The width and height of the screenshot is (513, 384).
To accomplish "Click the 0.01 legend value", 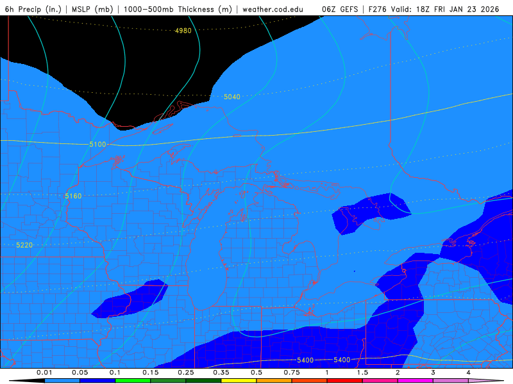I will point(44,372).
